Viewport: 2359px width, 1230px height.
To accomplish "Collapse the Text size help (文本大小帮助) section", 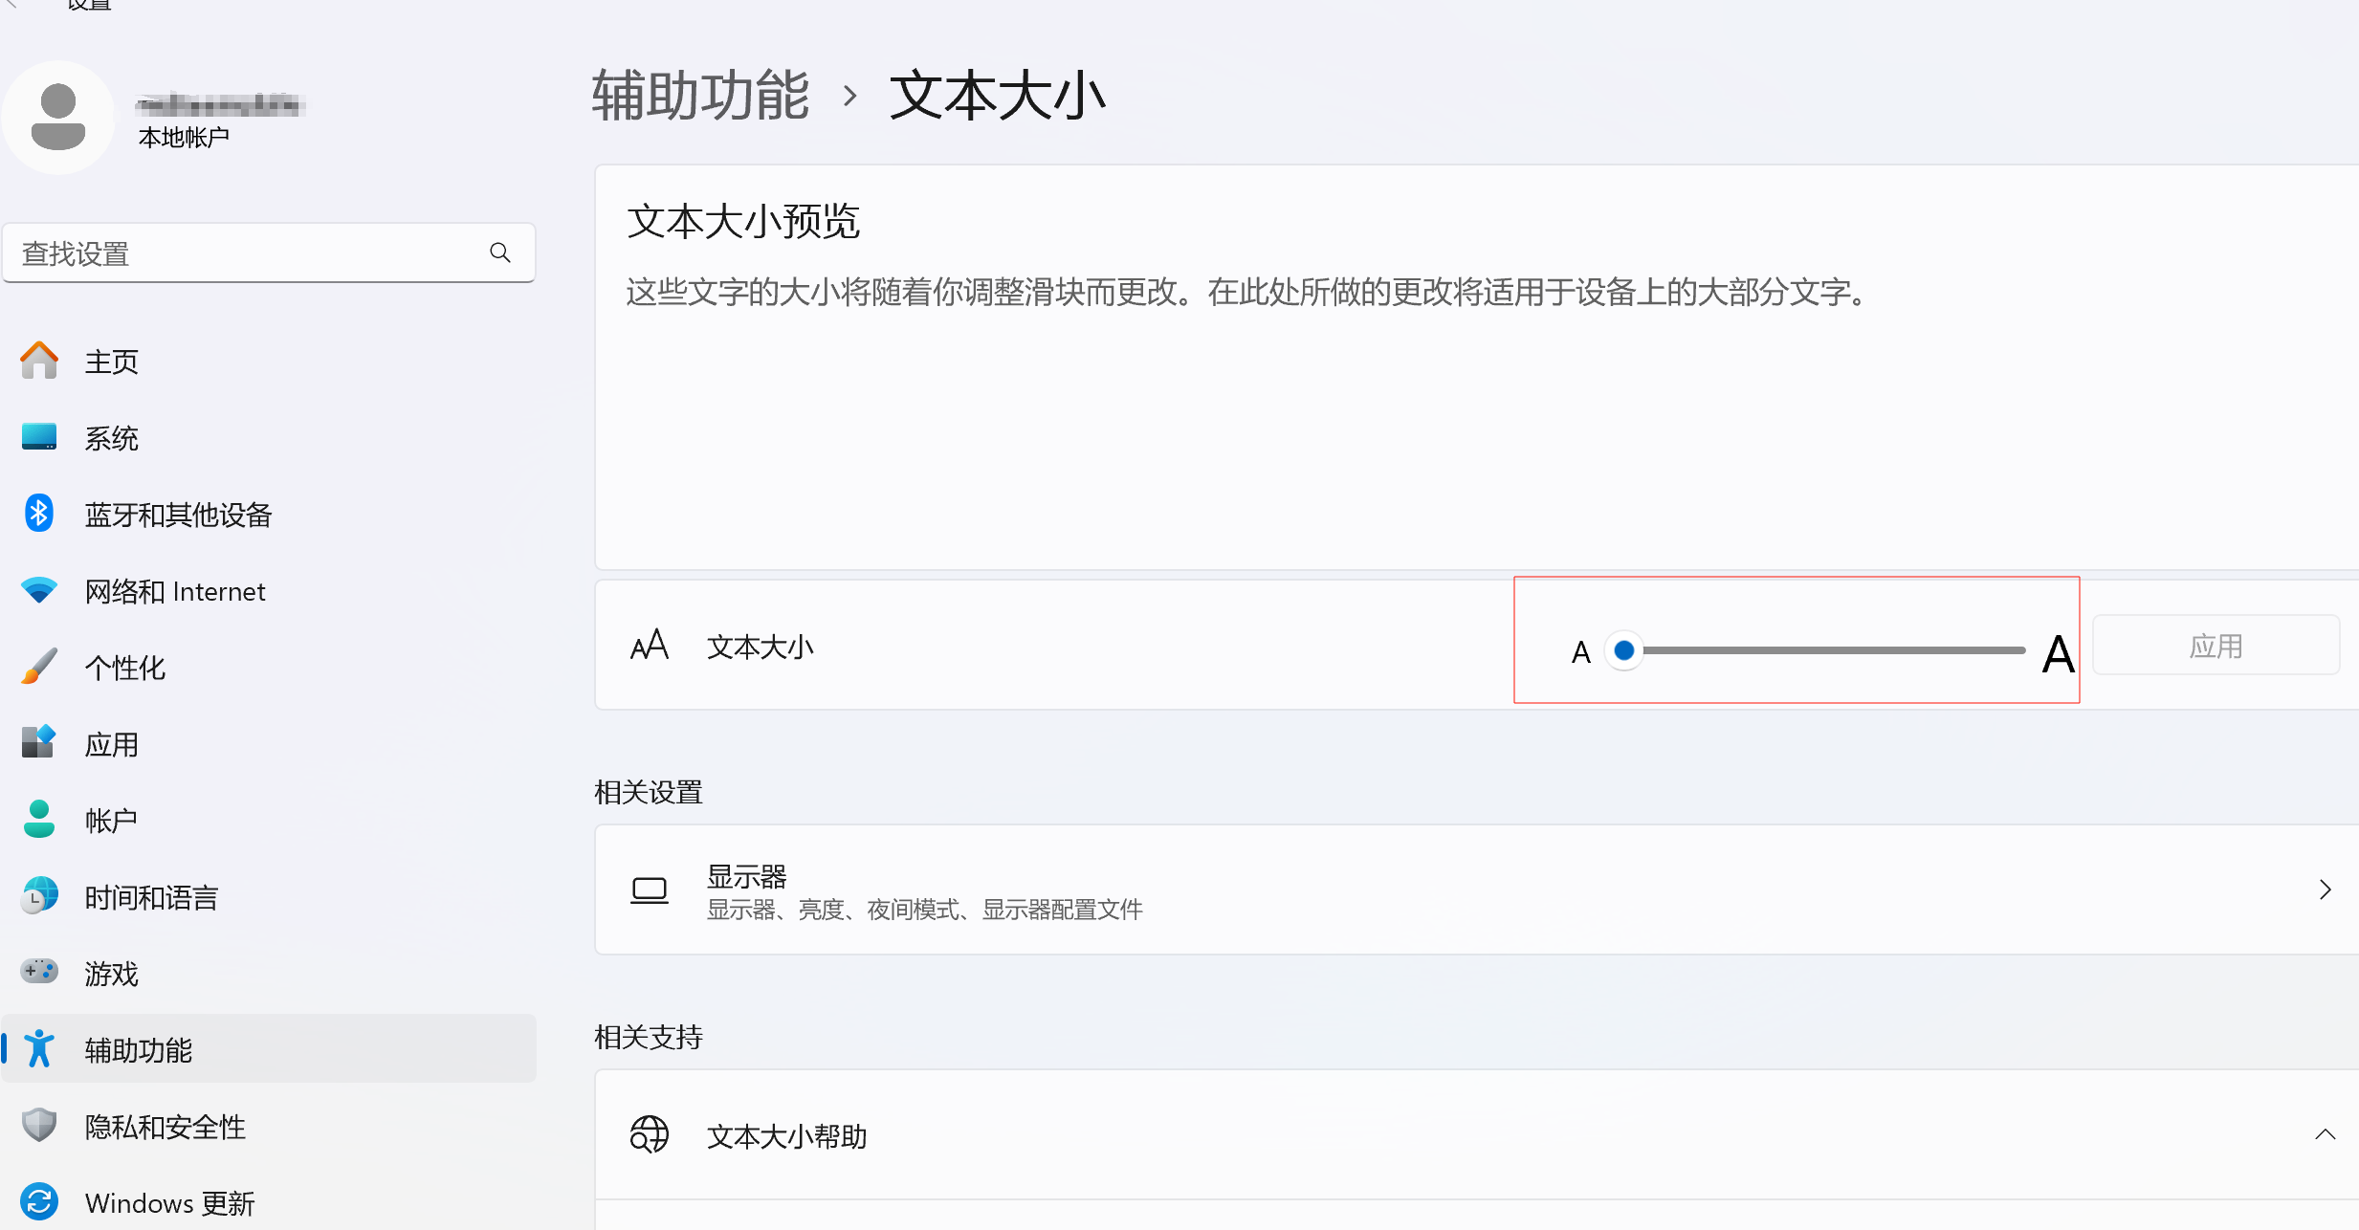I will pos(2325,1135).
